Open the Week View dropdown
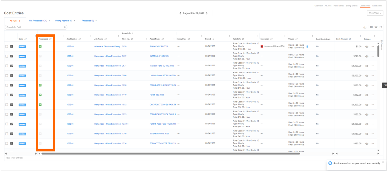This screenshot has width=387, height=172. click(375, 13)
